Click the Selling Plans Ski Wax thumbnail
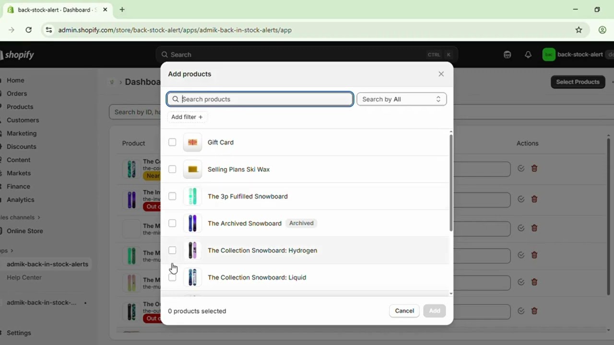Image resolution: width=614 pixels, height=345 pixels. 192,169
